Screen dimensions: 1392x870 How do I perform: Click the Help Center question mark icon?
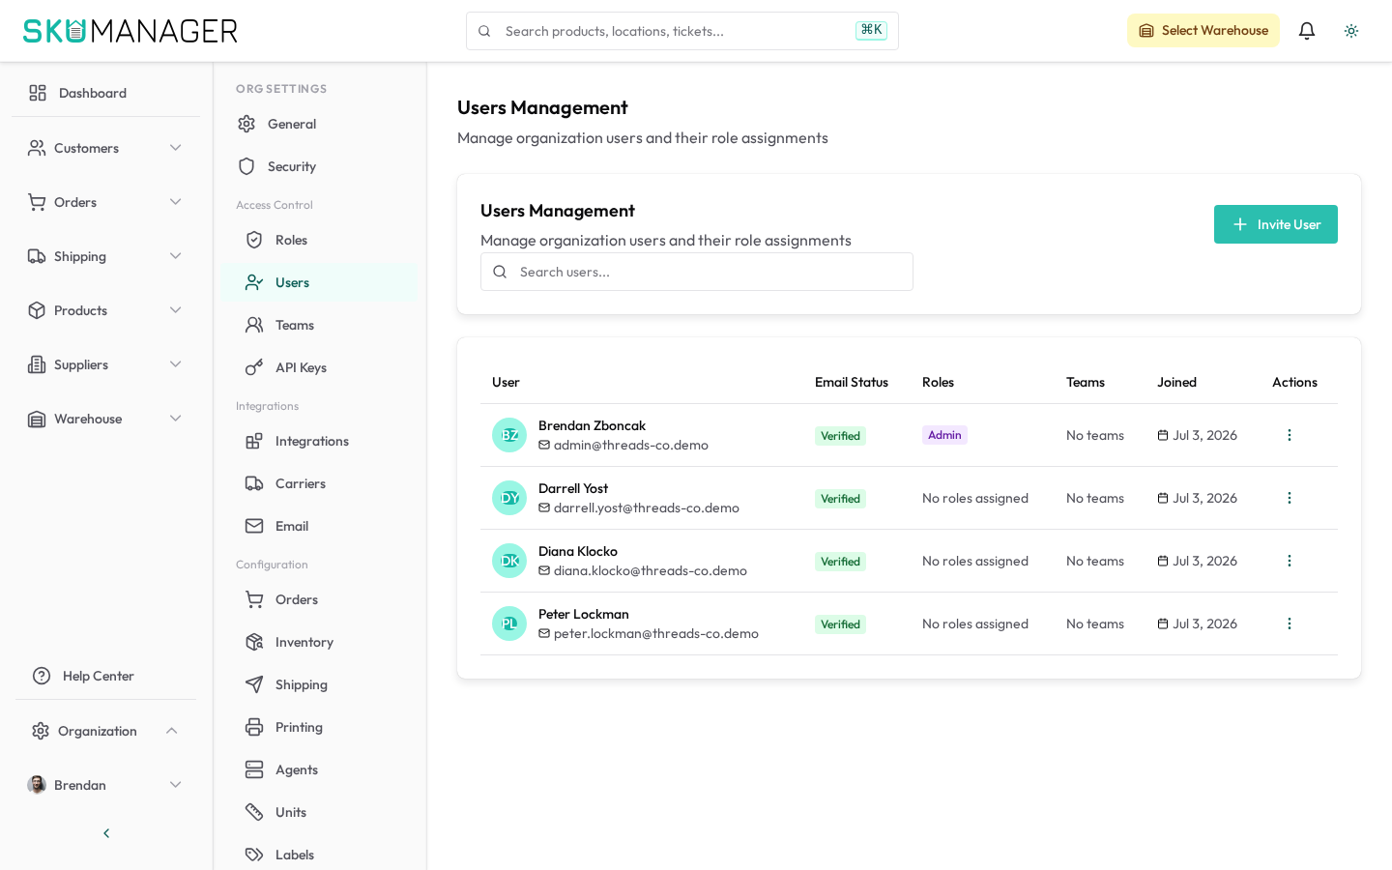tap(42, 676)
